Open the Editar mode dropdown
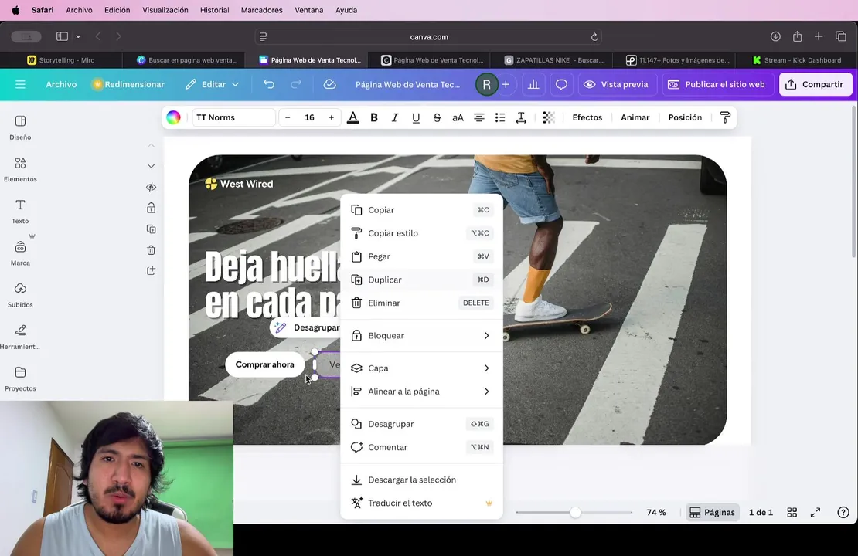The width and height of the screenshot is (858, 556). click(x=213, y=84)
